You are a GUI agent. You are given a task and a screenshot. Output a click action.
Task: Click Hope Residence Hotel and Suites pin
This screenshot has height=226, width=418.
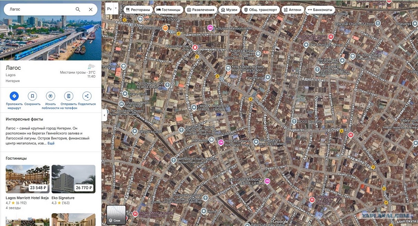[221, 143]
